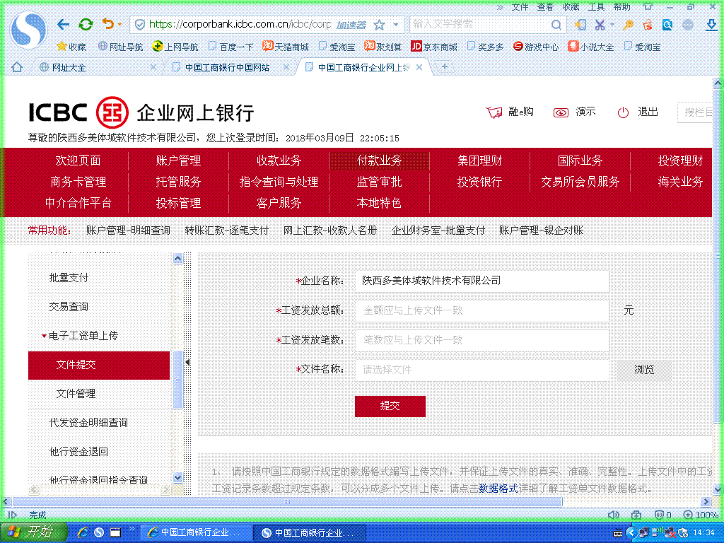Click the sidebar scroll down arrow

[x=177, y=478]
